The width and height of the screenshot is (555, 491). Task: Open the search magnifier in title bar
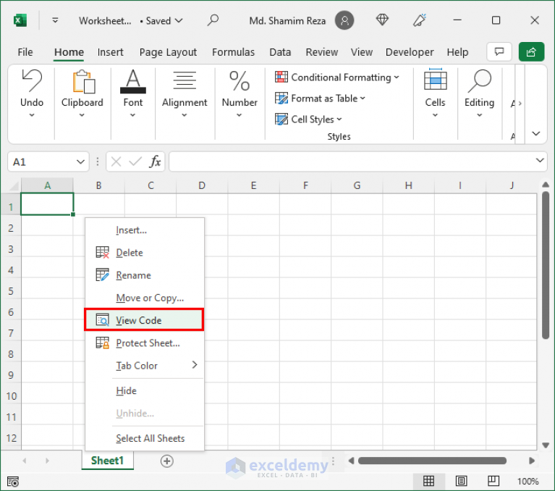(x=213, y=20)
